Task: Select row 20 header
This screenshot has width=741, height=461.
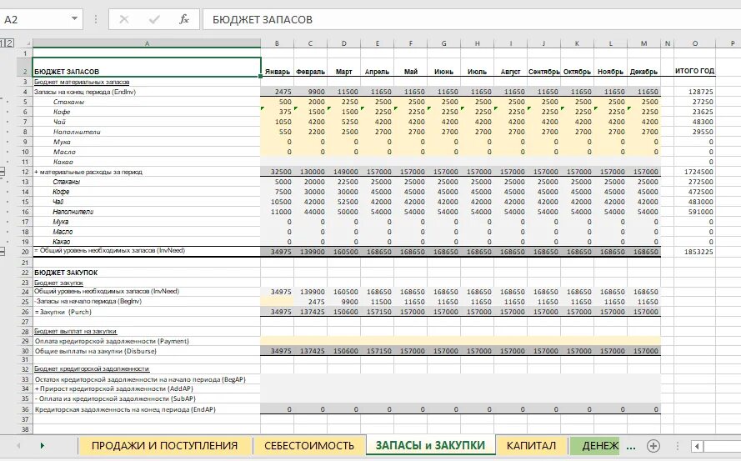Action: tap(24, 252)
